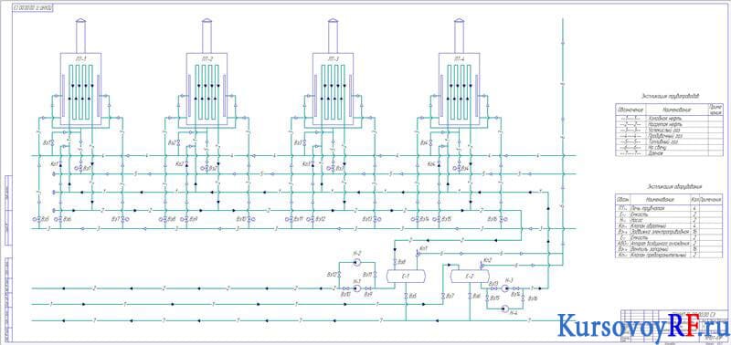Select the ПТ-4 furnace block
This screenshot has width=731, height=345.
pos(459,89)
